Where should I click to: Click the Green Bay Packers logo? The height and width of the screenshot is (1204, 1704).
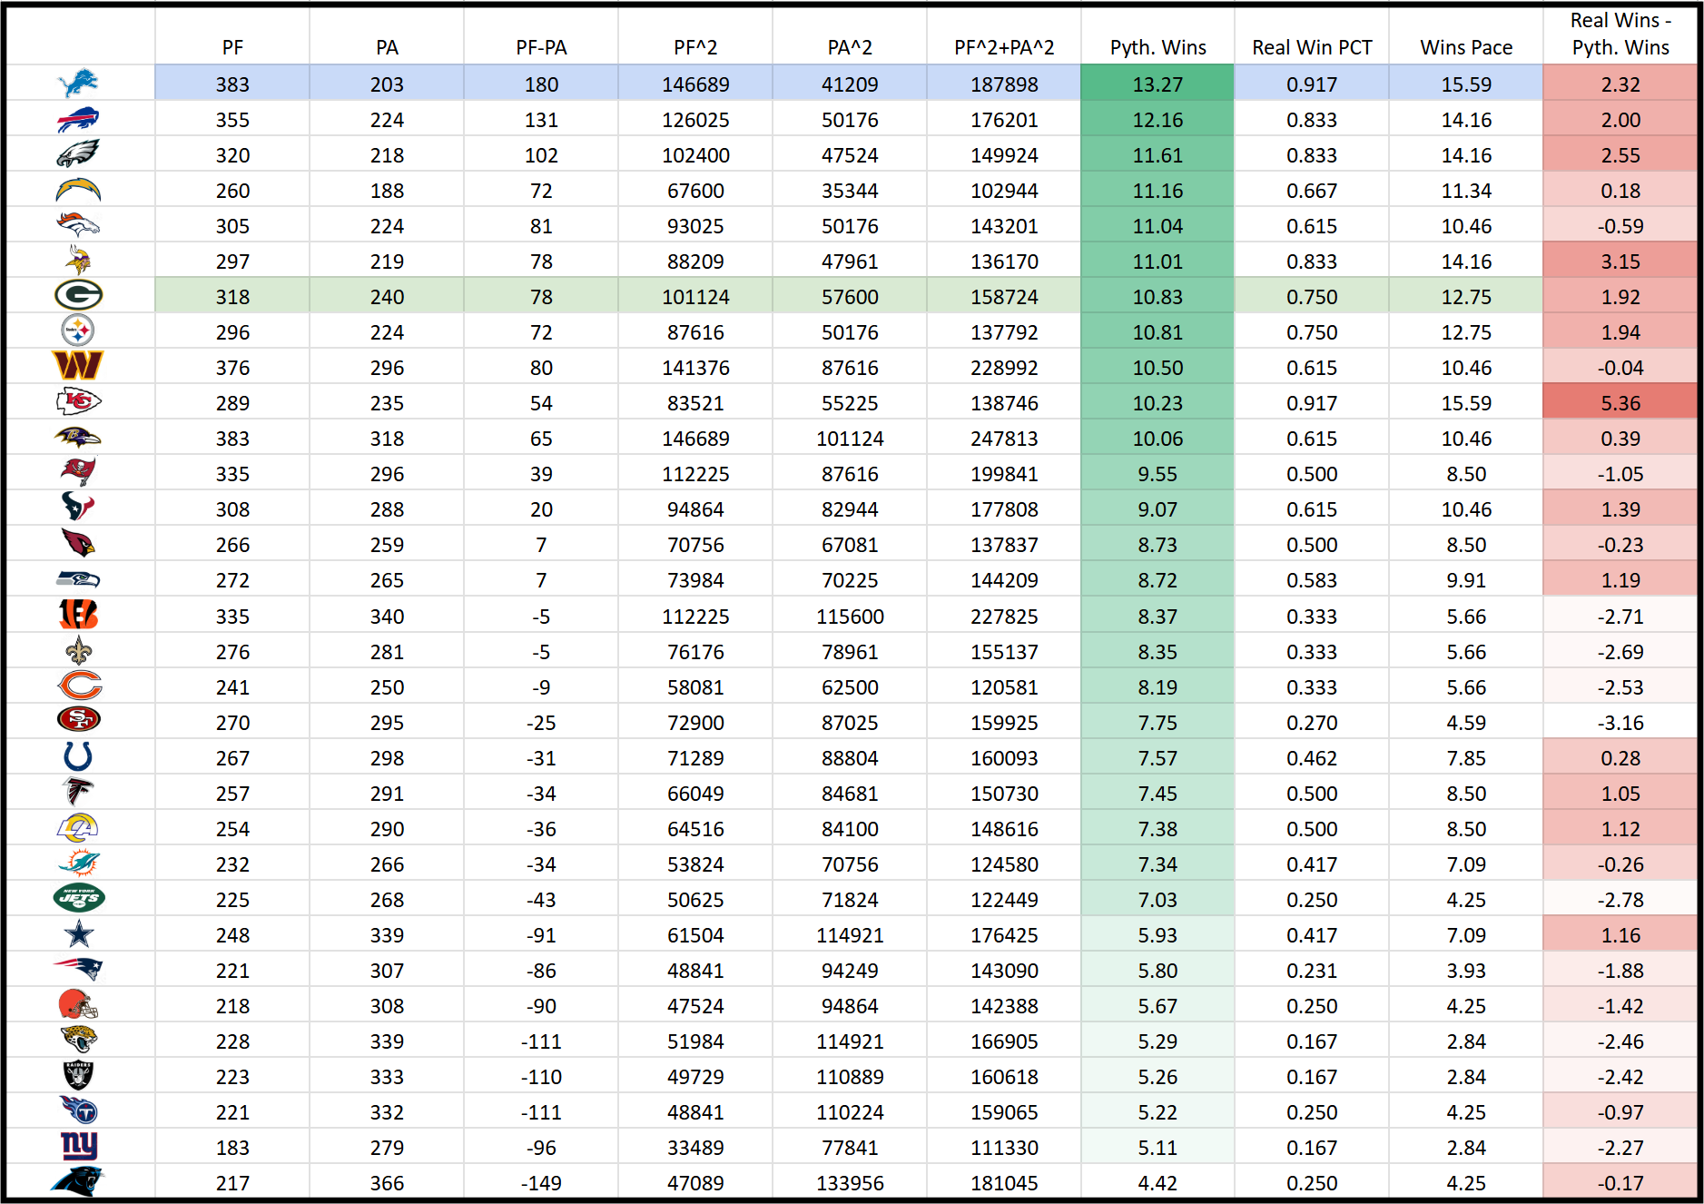click(x=78, y=295)
